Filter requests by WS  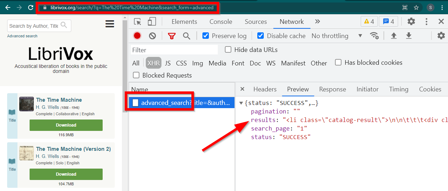tap(271, 63)
